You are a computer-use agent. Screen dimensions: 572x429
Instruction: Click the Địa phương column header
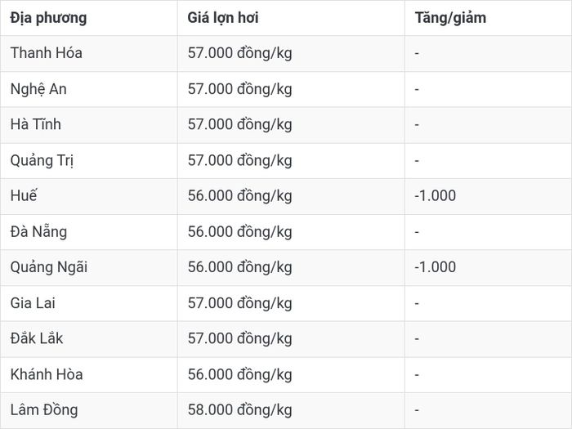pyautogui.click(x=48, y=18)
